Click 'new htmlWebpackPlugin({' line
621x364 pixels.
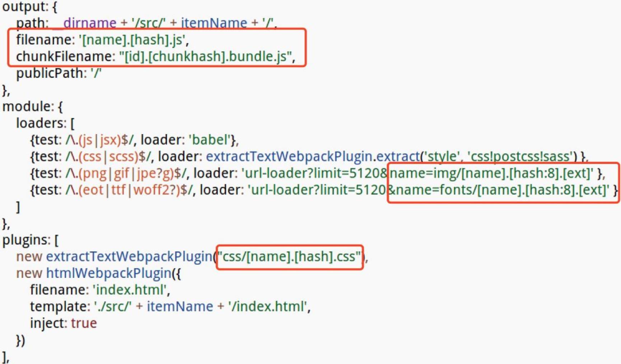click(x=99, y=273)
